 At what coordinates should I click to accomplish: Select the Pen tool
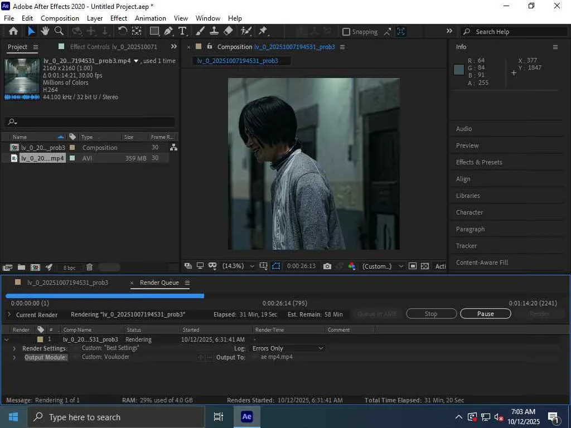point(168,31)
